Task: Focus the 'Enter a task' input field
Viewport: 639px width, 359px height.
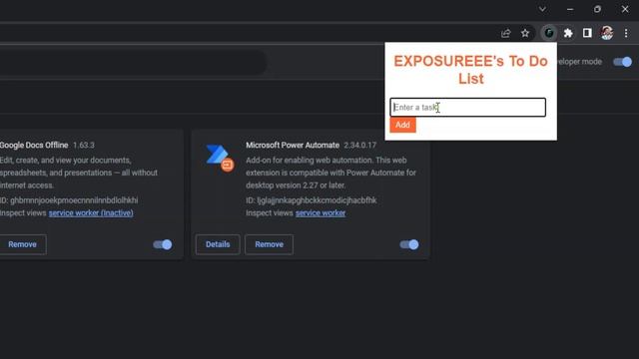Action: (468, 107)
